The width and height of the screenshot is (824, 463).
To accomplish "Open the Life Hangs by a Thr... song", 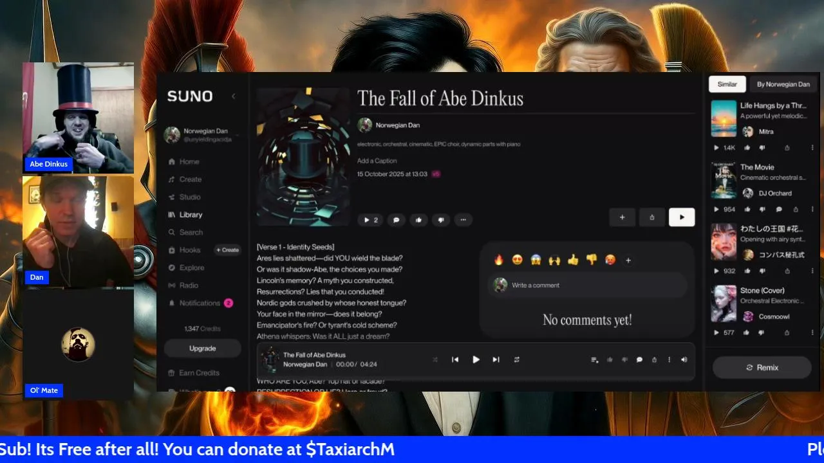I will 773,105.
